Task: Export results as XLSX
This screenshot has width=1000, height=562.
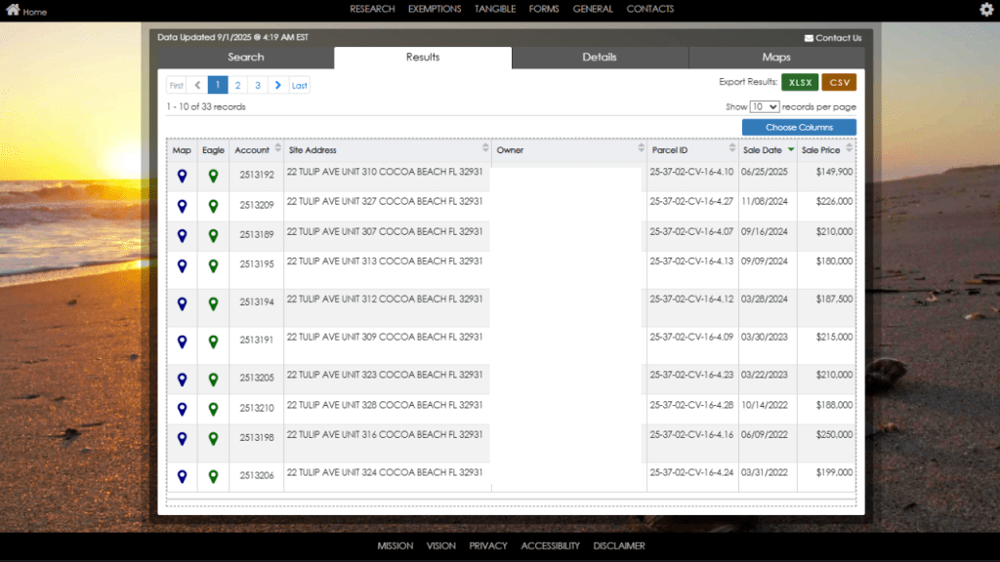Action: point(800,83)
